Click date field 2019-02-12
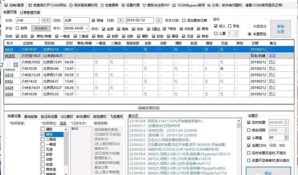This screenshot has height=175, width=298. (x=140, y=21)
